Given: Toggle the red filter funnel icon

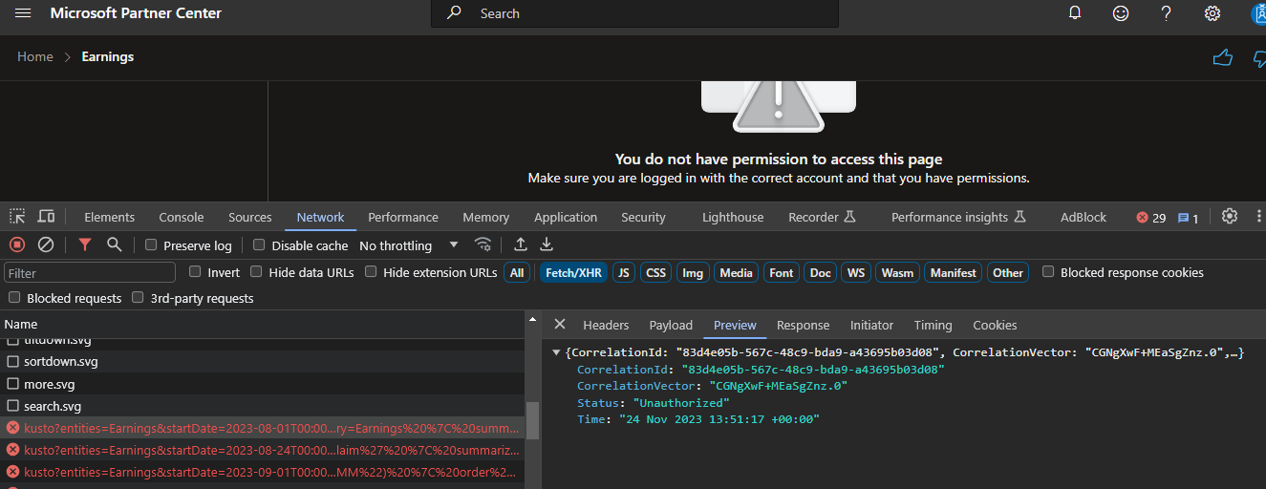Looking at the screenshot, I should click(85, 244).
